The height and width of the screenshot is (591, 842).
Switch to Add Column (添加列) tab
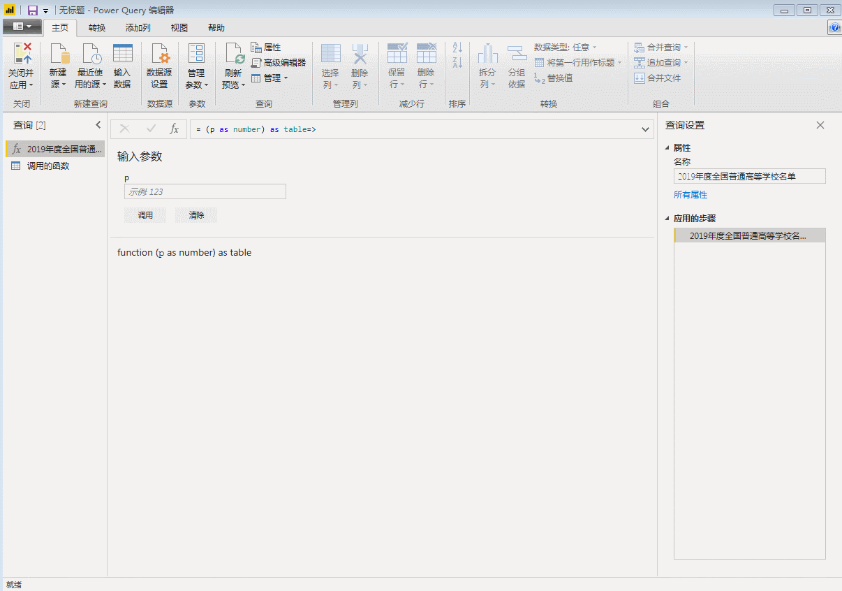click(x=138, y=28)
